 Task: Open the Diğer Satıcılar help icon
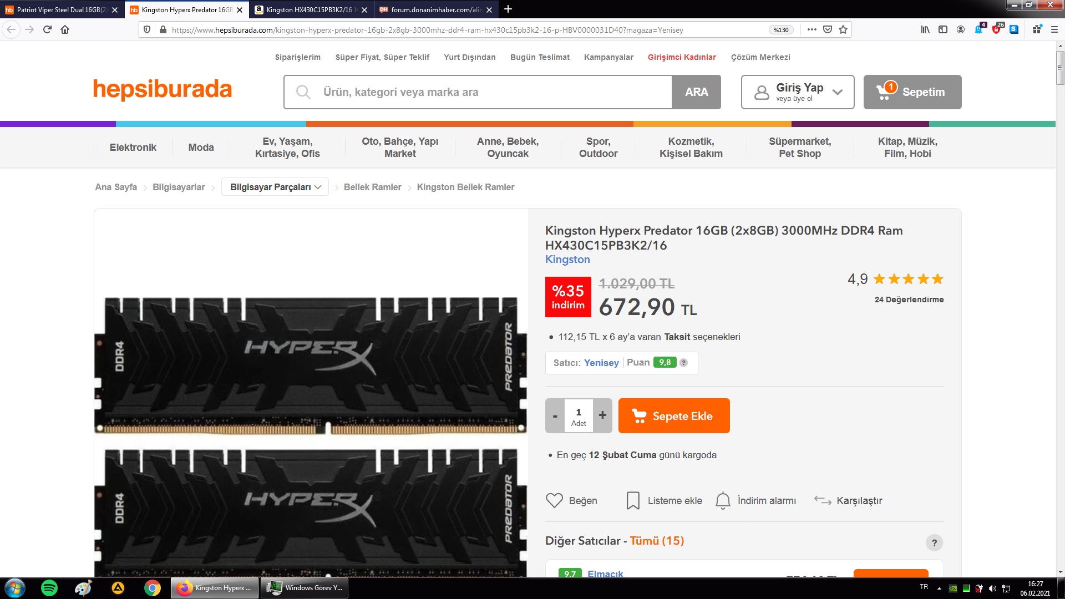934,542
